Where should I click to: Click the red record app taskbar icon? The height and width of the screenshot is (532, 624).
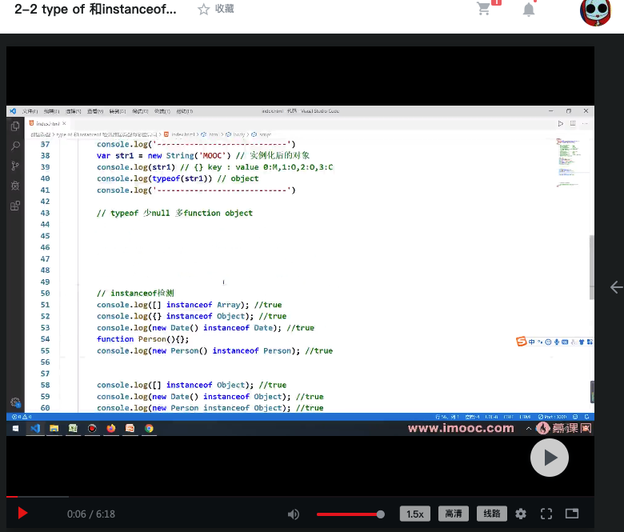click(x=92, y=428)
